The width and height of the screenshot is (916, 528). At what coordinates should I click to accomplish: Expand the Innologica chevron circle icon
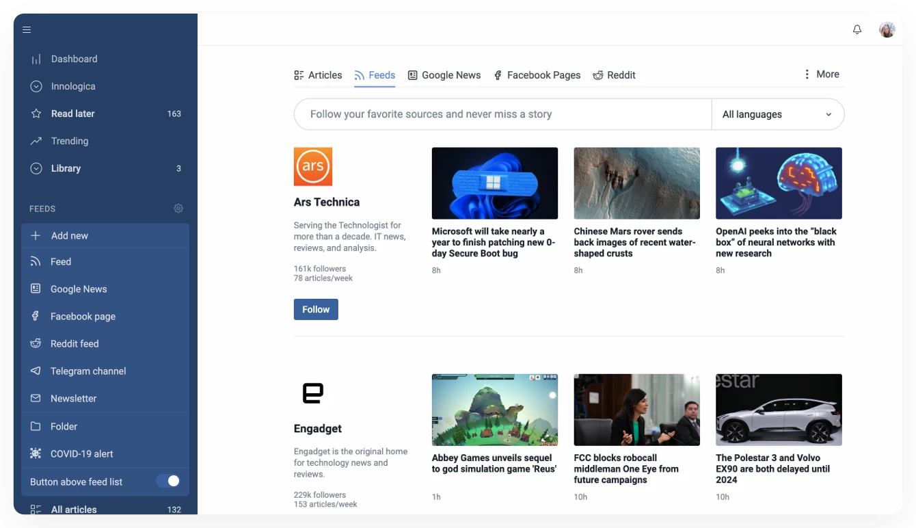pos(36,86)
